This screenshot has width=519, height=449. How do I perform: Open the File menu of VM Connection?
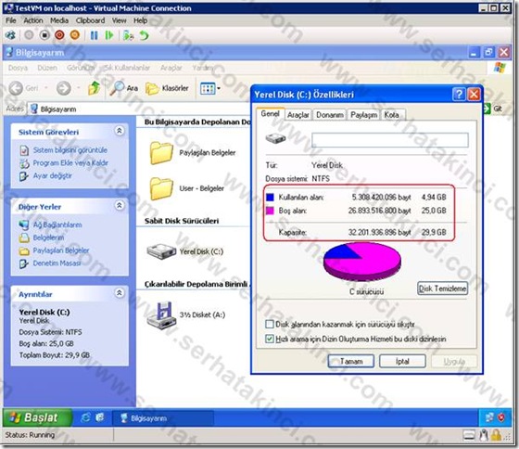click(x=10, y=20)
